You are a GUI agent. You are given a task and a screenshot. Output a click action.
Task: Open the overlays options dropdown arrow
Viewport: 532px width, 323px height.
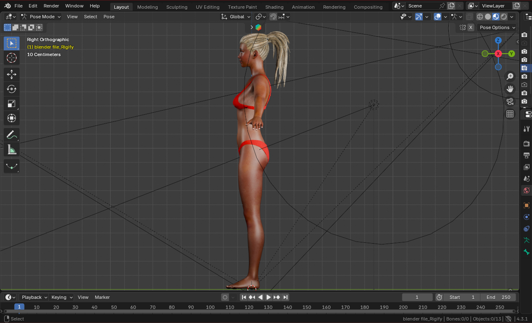pos(445,17)
